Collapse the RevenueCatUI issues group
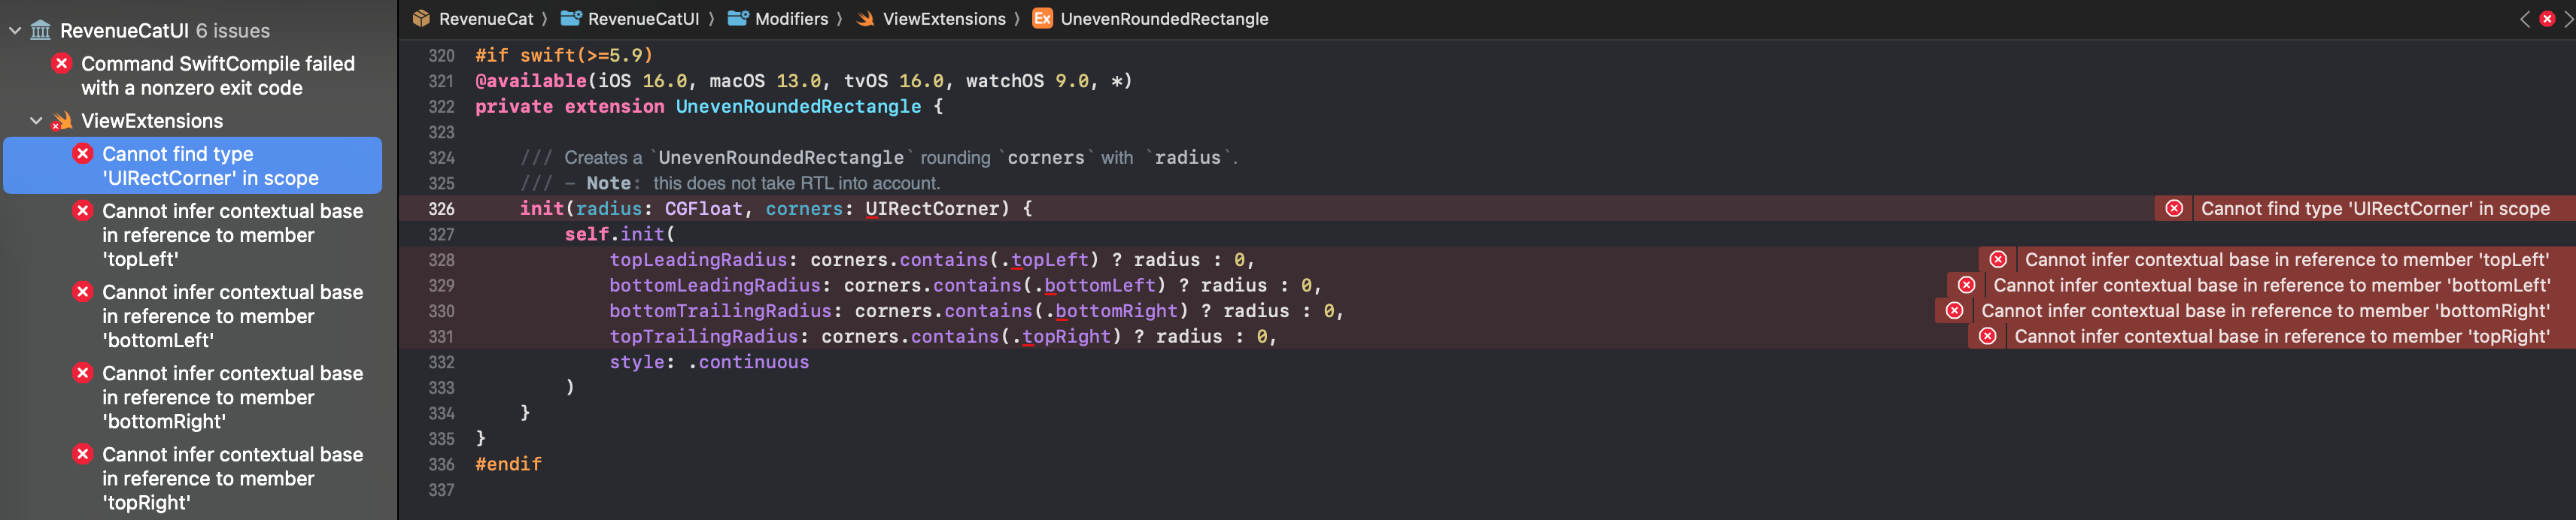2576x520 pixels. coord(15,31)
